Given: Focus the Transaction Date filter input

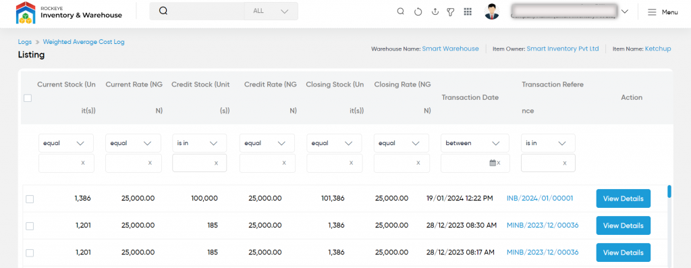Looking at the screenshot, I should 475,163.
